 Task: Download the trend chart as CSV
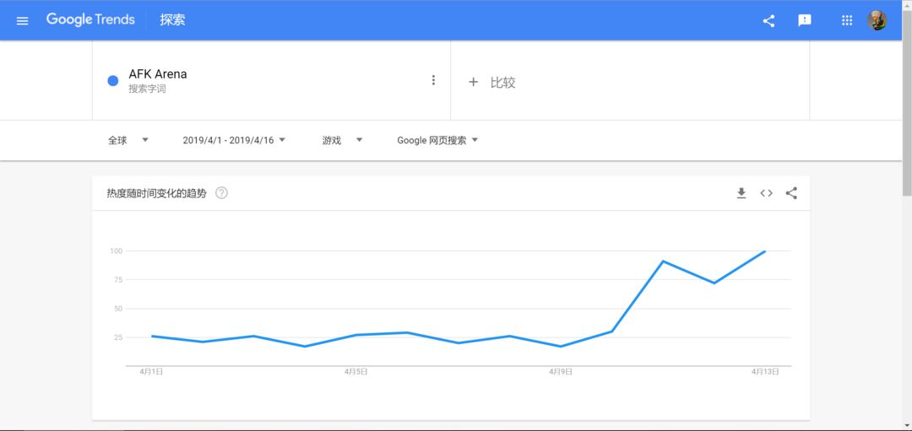tap(741, 193)
